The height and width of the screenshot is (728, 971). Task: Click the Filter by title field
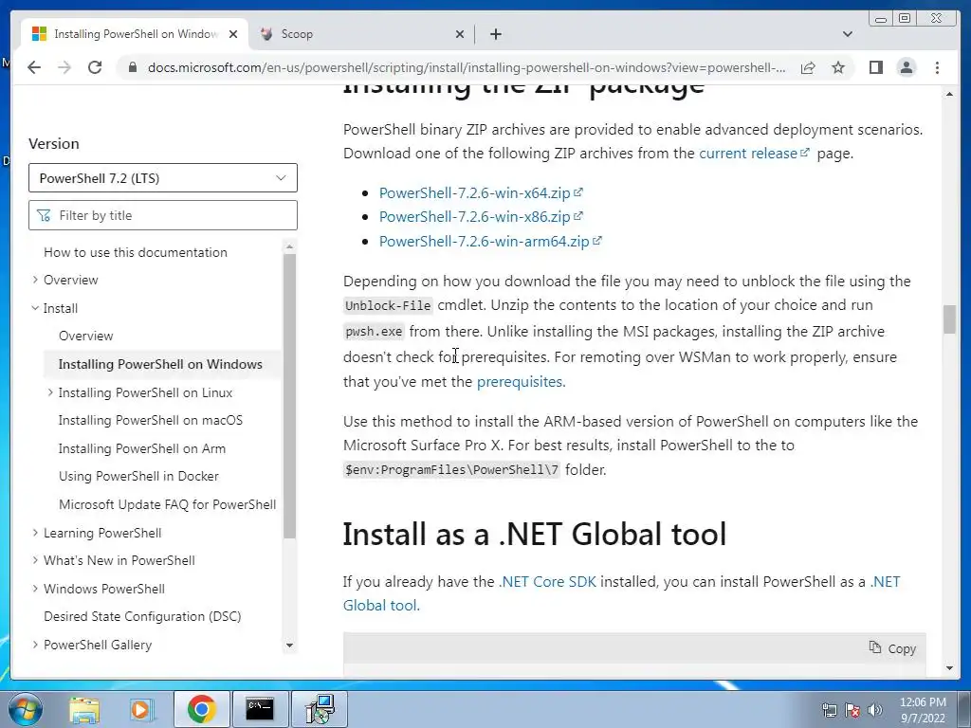click(163, 215)
